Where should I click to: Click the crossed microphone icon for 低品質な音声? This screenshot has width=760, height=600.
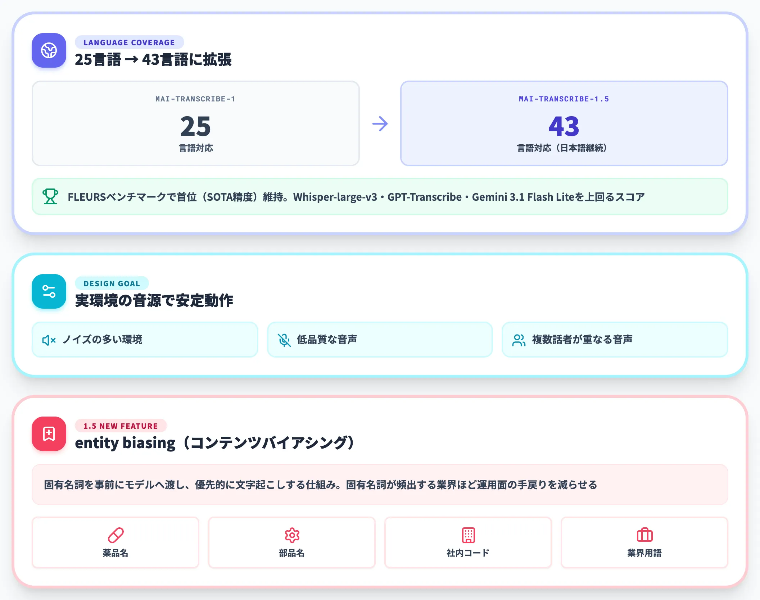point(284,340)
